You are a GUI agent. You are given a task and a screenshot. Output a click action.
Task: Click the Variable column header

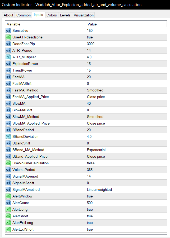tap(45, 24)
